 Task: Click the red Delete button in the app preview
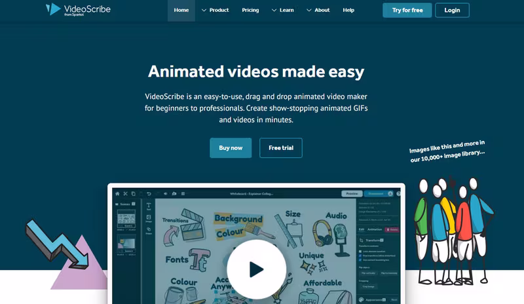(x=392, y=229)
